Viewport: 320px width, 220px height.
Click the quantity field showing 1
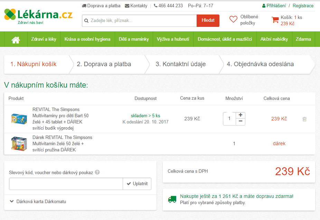229,119
